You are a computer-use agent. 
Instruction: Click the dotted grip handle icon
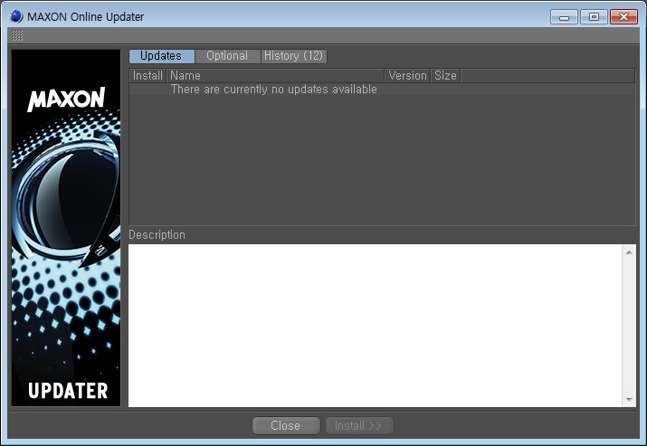coord(17,35)
